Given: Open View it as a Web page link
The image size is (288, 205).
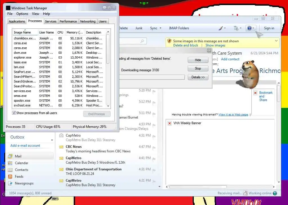Looking at the screenshot, I should click(x=233, y=115).
